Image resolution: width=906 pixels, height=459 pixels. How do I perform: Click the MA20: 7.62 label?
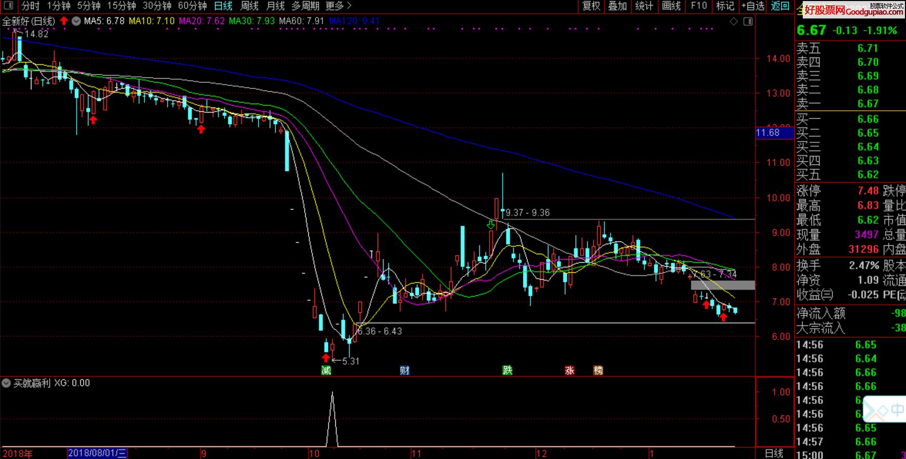coord(202,21)
